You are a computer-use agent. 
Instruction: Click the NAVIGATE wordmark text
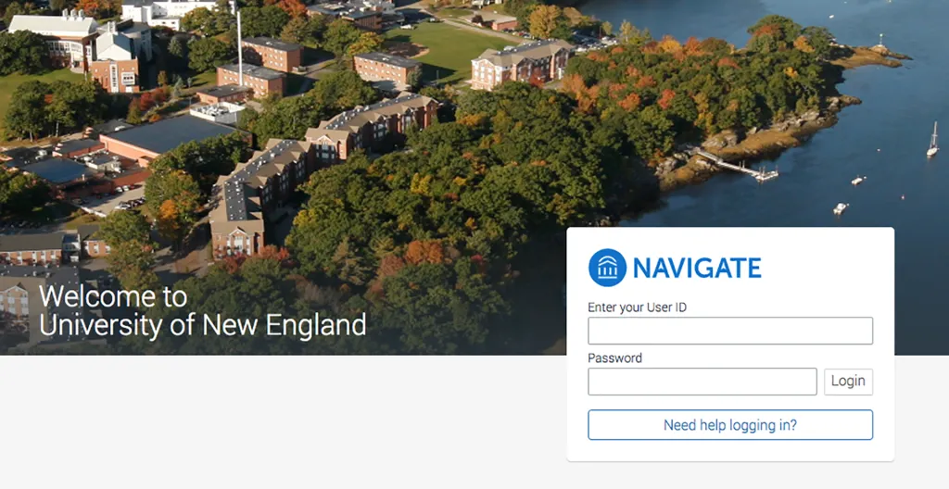[x=697, y=268]
